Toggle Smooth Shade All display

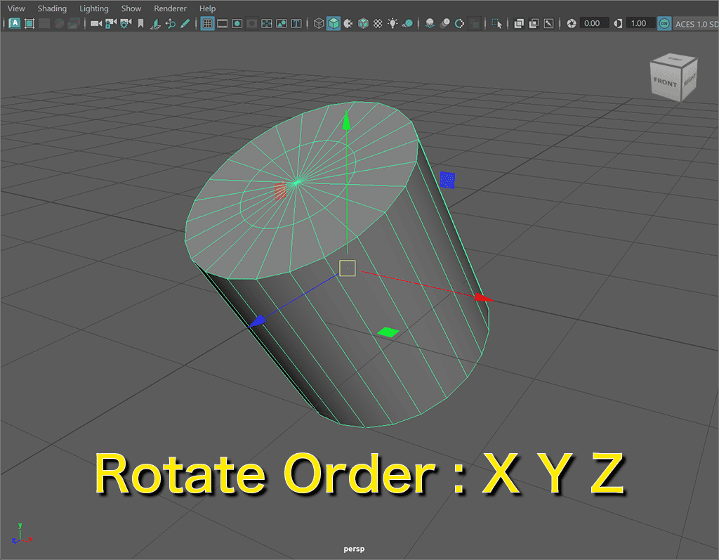pyautogui.click(x=334, y=23)
